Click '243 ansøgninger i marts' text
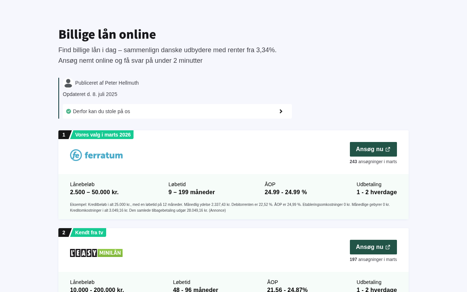467x292 pixels. 373,162
